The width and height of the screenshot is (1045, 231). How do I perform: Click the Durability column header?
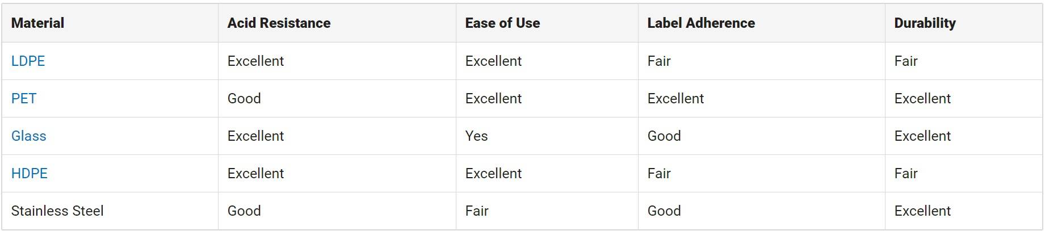click(x=925, y=23)
